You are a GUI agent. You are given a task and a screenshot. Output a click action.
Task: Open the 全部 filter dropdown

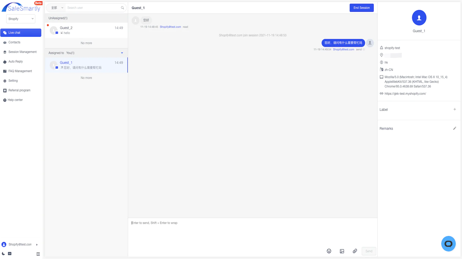click(57, 8)
